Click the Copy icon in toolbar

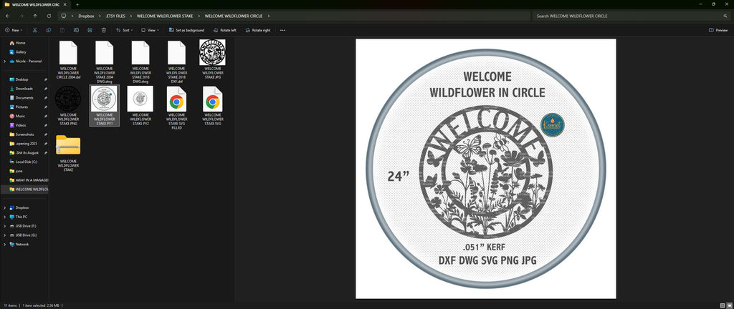(49, 30)
